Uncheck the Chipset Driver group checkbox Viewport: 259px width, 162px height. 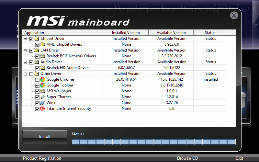[31, 39]
